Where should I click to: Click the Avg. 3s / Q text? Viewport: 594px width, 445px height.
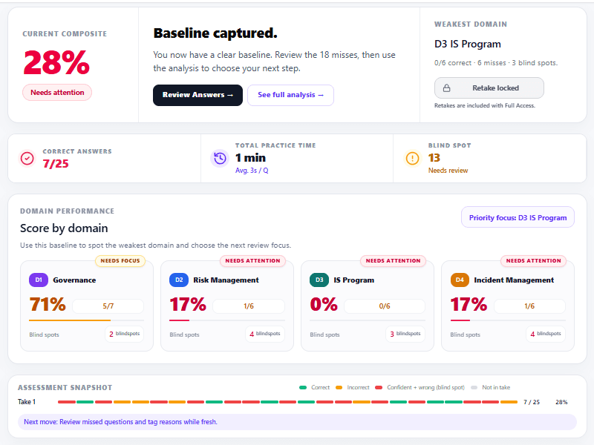pyautogui.click(x=252, y=171)
